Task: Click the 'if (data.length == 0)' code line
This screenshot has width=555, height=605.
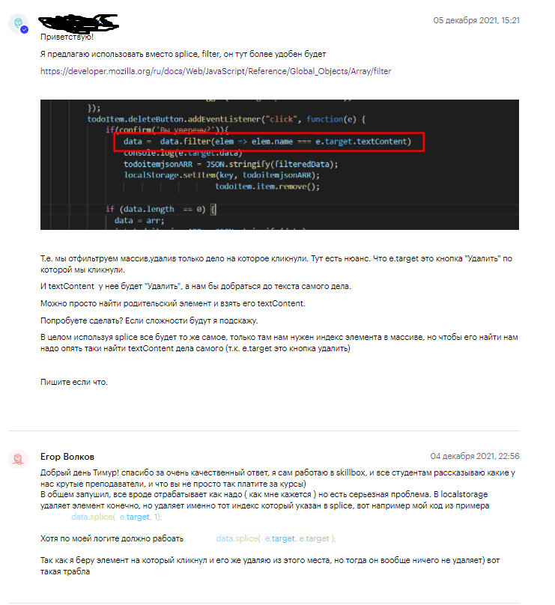Action: pyautogui.click(x=160, y=209)
